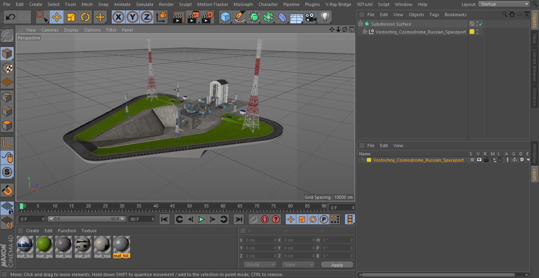The image size is (539, 278).
Task: Go to the end of animation
Action: pyautogui.click(x=238, y=219)
